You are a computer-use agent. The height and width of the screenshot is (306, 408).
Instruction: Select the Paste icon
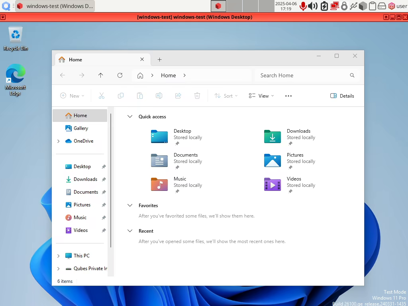[140, 96]
